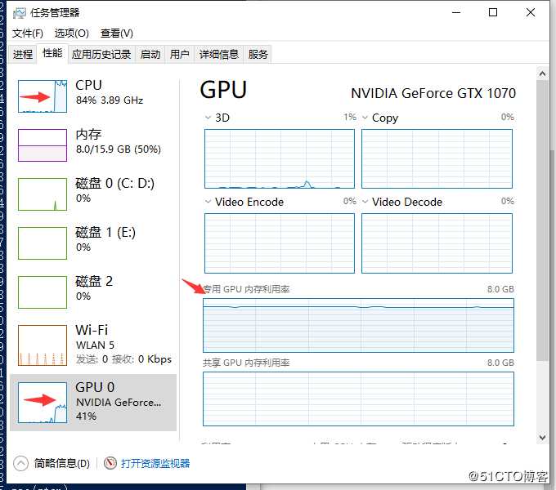The height and width of the screenshot is (490, 556).
Task: Select the 磁盘 1 (E:) thumbnail
Action: point(43,243)
